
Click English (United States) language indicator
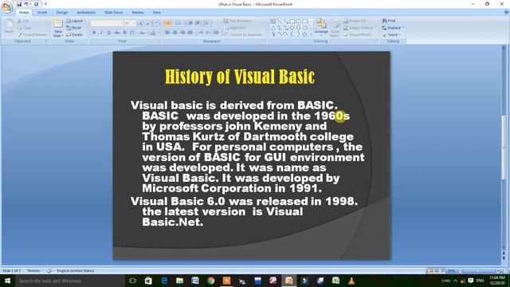point(76,271)
